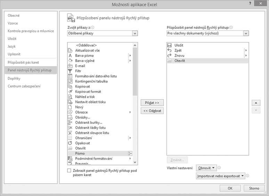
Task: Enable showing Quick Access toolbar below ribbon checkbox
Action: tap(69, 170)
